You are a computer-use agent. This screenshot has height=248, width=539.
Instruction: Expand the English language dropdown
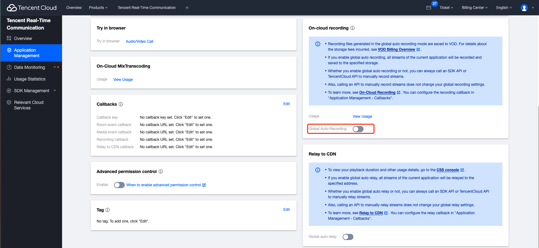point(504,8)
